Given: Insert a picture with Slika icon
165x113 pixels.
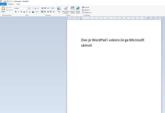Looking at the screenshot, I should click(59, 8).
